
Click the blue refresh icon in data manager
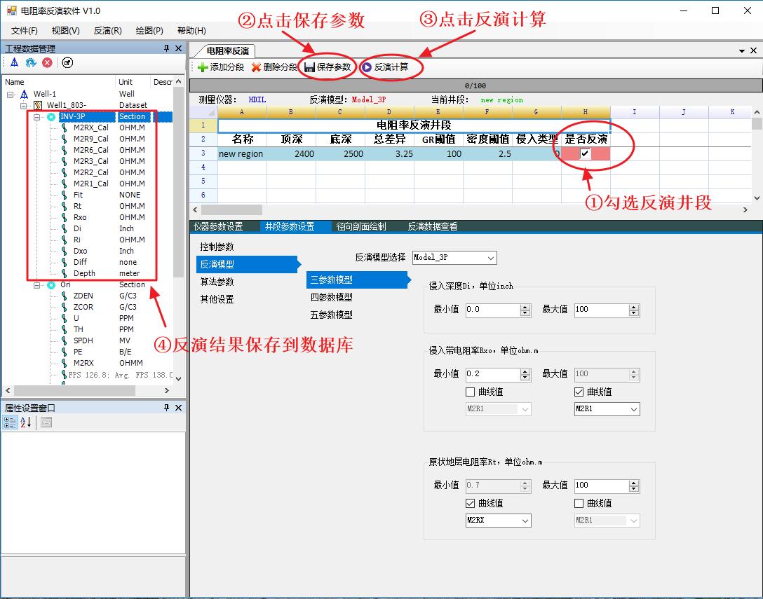click(x=31, y=63)
